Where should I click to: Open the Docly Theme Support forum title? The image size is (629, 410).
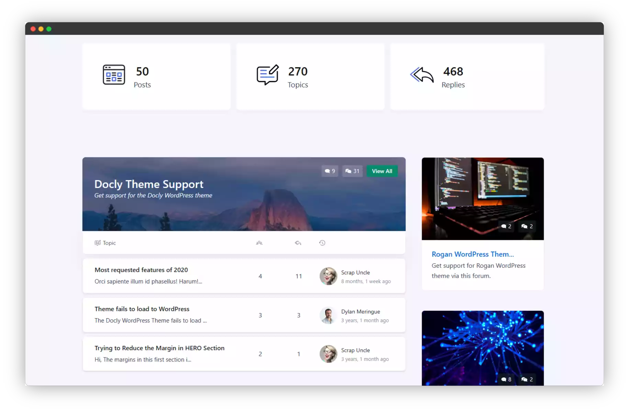149,184
